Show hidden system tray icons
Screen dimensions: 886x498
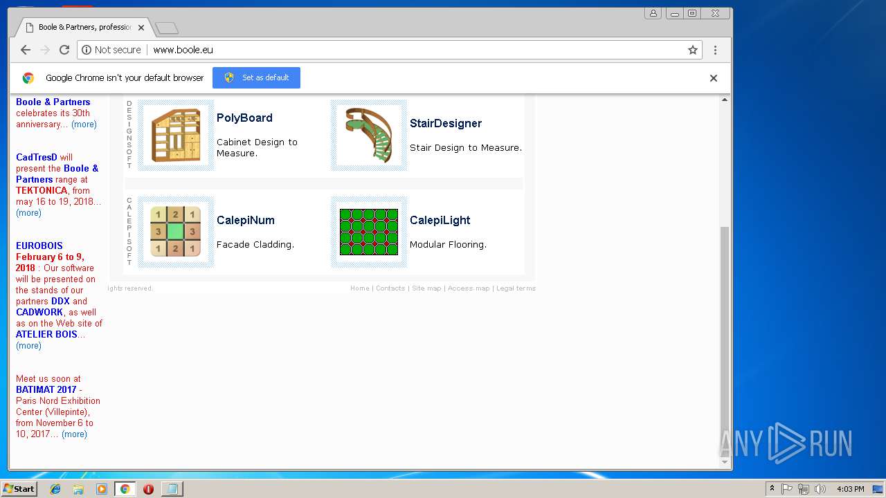click(772, 489)
